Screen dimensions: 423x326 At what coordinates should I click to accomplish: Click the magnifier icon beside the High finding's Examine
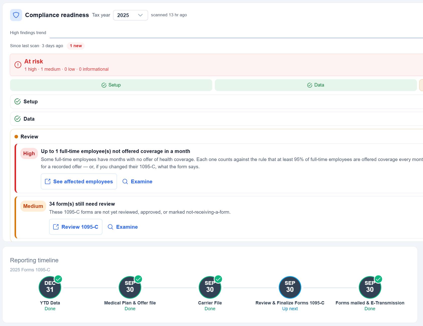tap(125, 182)
